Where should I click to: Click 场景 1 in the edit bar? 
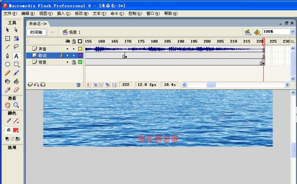tap(72, 32)
